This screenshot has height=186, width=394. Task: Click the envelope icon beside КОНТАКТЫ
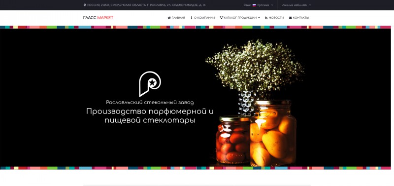pos(291,18)
